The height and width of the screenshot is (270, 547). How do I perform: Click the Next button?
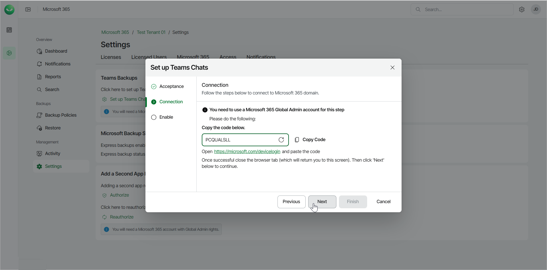(322, 202)
